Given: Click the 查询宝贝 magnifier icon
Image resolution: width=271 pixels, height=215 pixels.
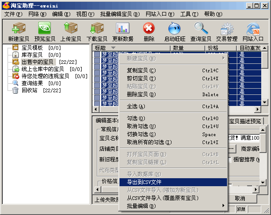Looking at the screenshot, I should click(201, 28).
